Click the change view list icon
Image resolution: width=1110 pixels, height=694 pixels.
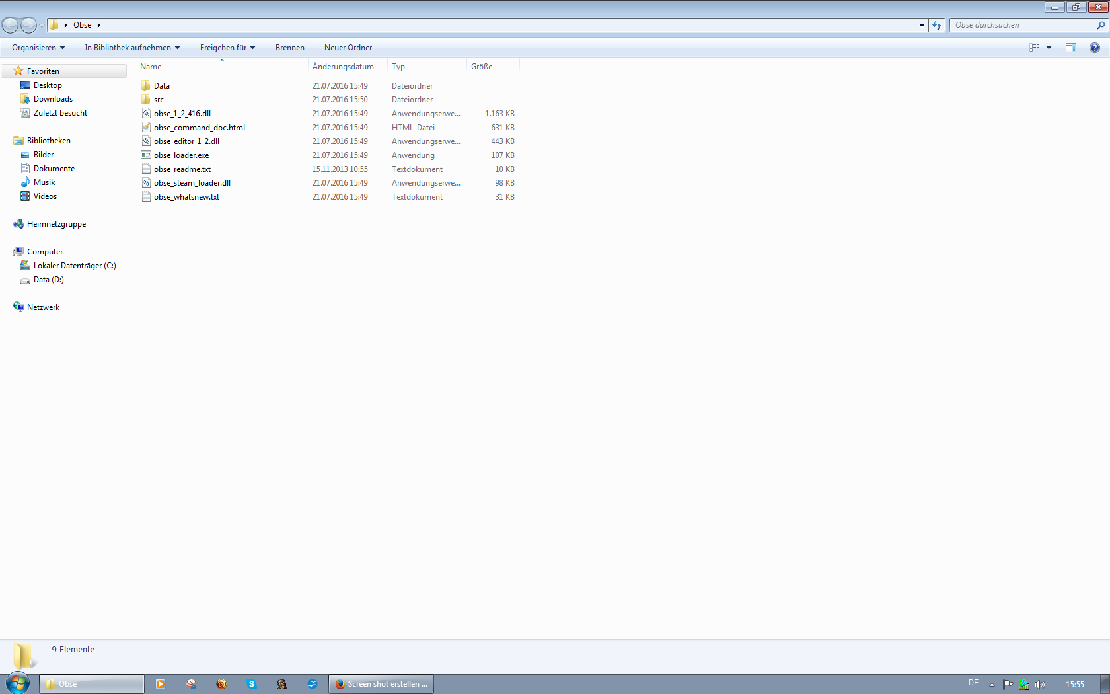[1035, 48]
